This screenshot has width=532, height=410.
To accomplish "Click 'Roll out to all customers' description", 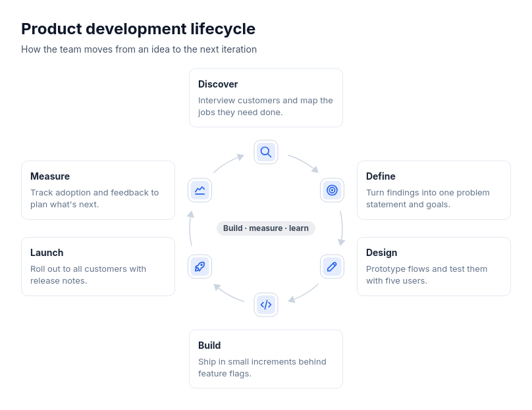I will [88, 275].
